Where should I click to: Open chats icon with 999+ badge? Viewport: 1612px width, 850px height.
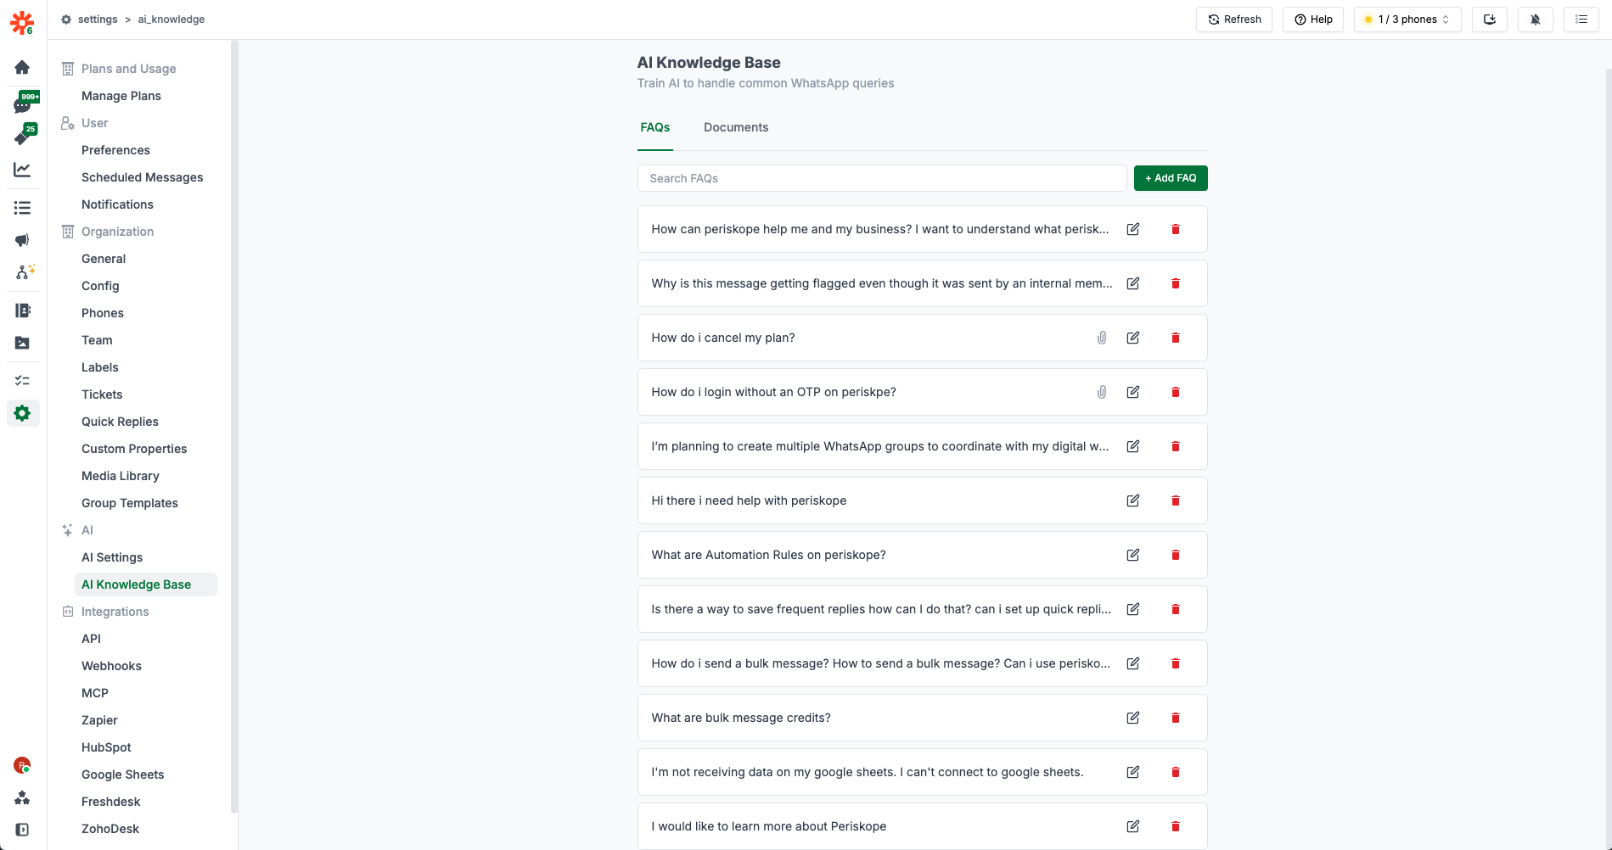click(23, 104)
